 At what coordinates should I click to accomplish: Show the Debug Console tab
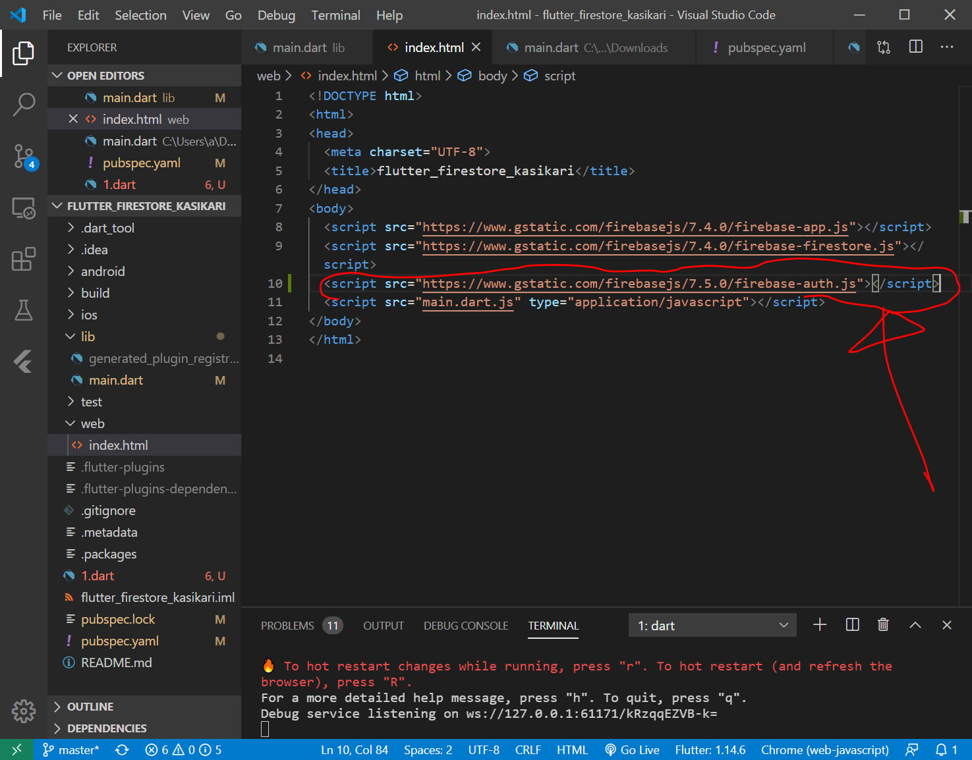[466, 626]
